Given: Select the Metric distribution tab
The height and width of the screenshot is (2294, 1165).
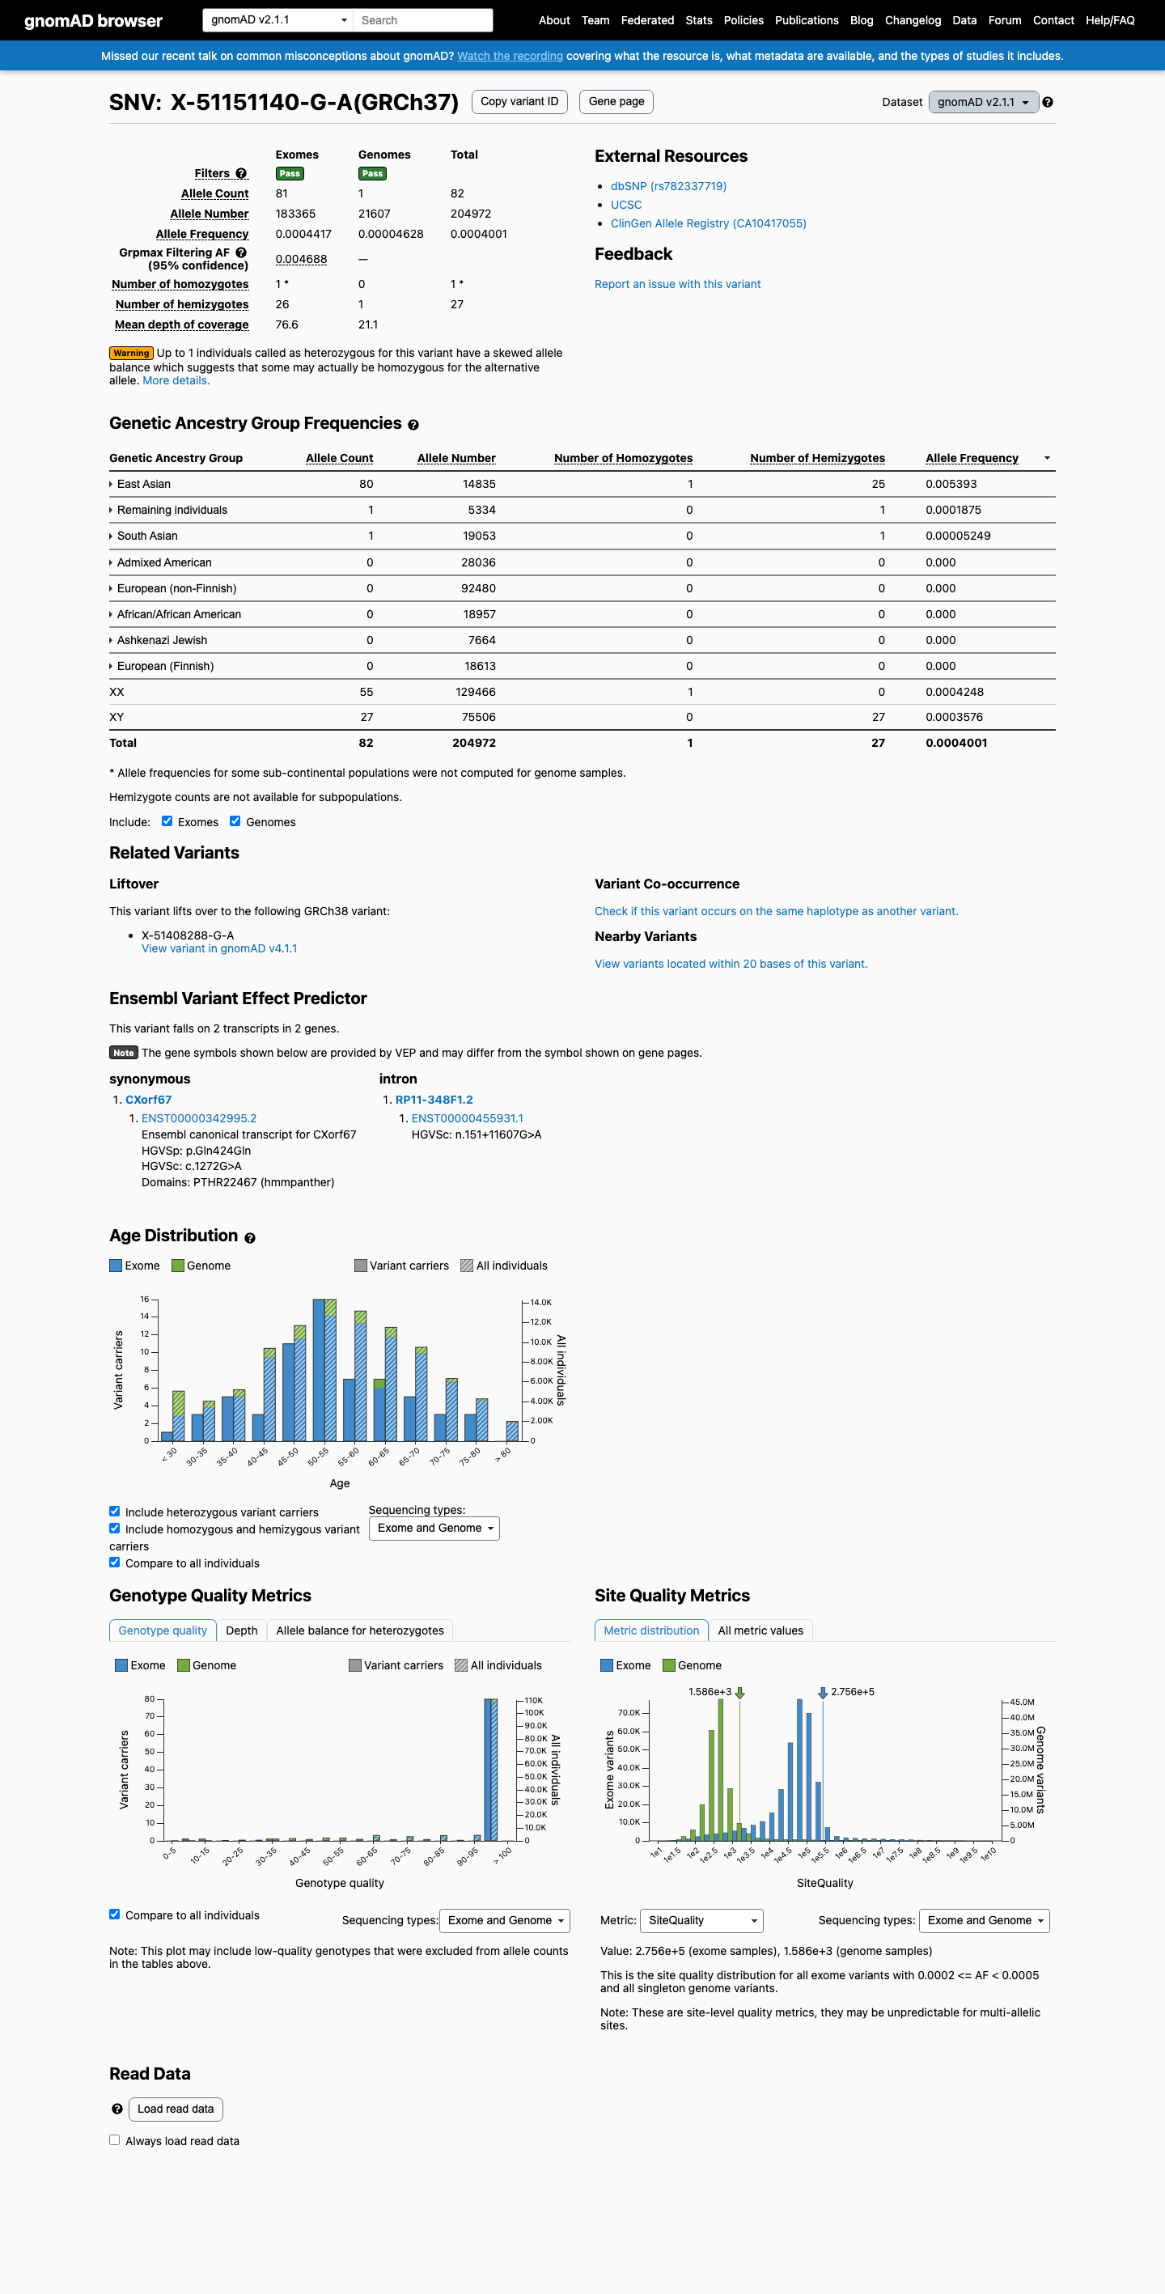Looking at the screenshot, I should [x=652, y=1630].
